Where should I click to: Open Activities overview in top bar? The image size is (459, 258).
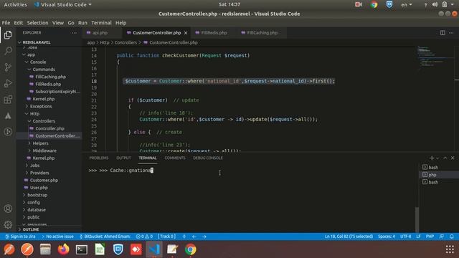click(15, 5)
